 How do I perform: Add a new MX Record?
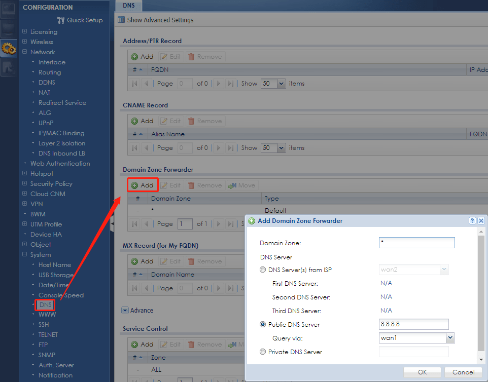pyautogui.click(x=142, y=261)
